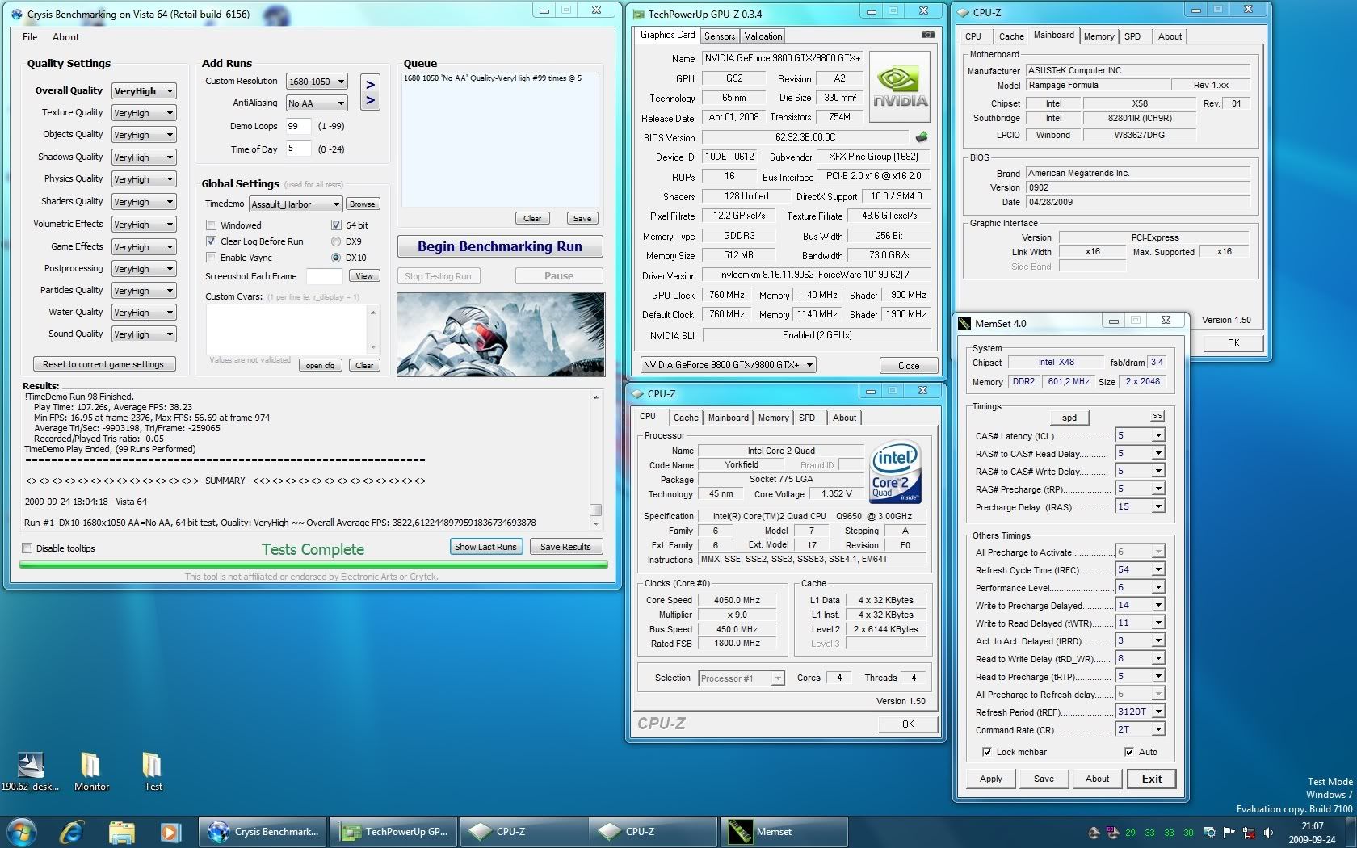Select the DX10 radio button
The image size is (1357, 848).
pos(336,258)
